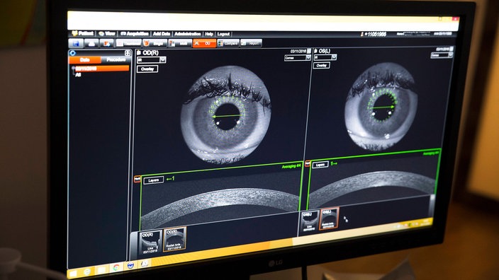Open the Add Data menu

162,34
